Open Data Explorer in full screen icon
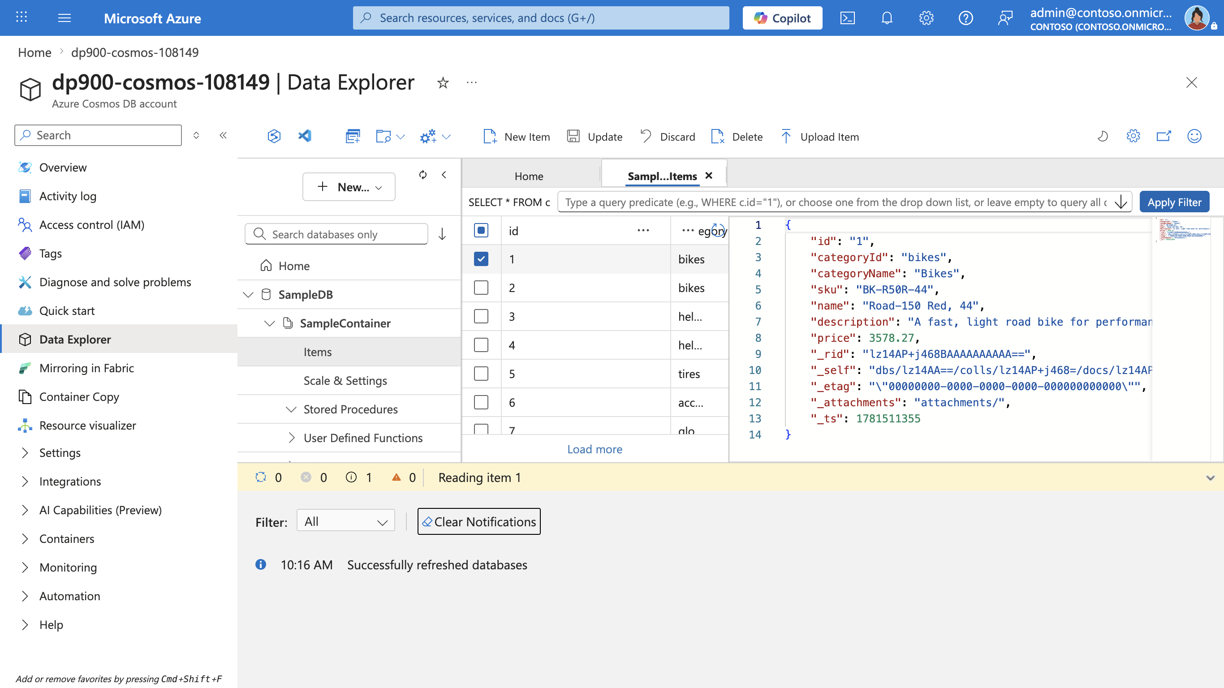Viewport: 1224px width, 688px height. click(1164, 136)
